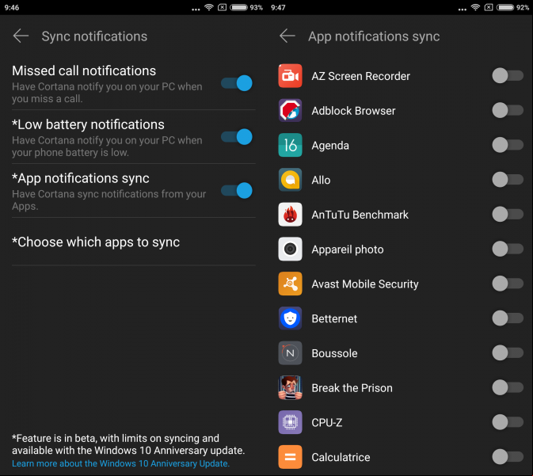Tap the AnTuTu Benchmark flame icon

290,215
